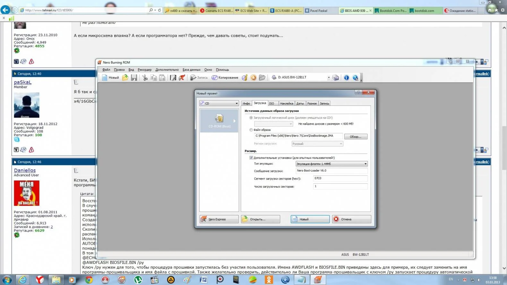Expand the D: ASUS BW-12B1LT recorder dropdown

pyautogui.click(x=329, y=78)
